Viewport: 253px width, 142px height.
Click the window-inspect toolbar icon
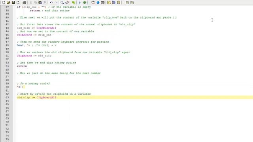pyautogui.click(x=93, y=2)
